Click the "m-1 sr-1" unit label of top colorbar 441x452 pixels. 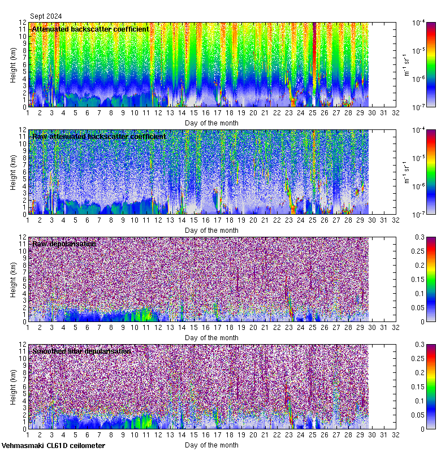point(406,65)
